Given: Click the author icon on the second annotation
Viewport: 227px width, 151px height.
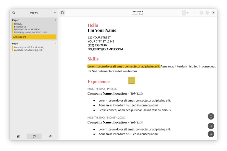Looking at the screenshot, I should (x=55, y=44).
